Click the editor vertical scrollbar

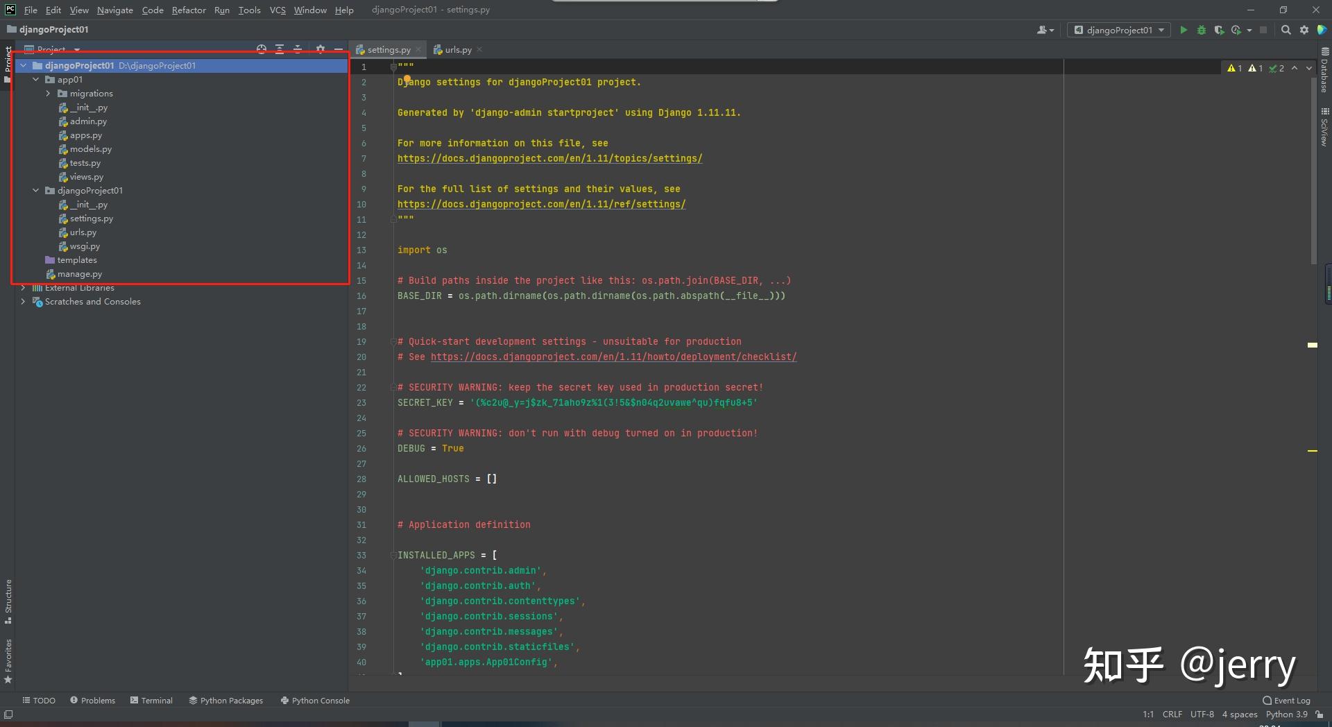click(1313, 166)
